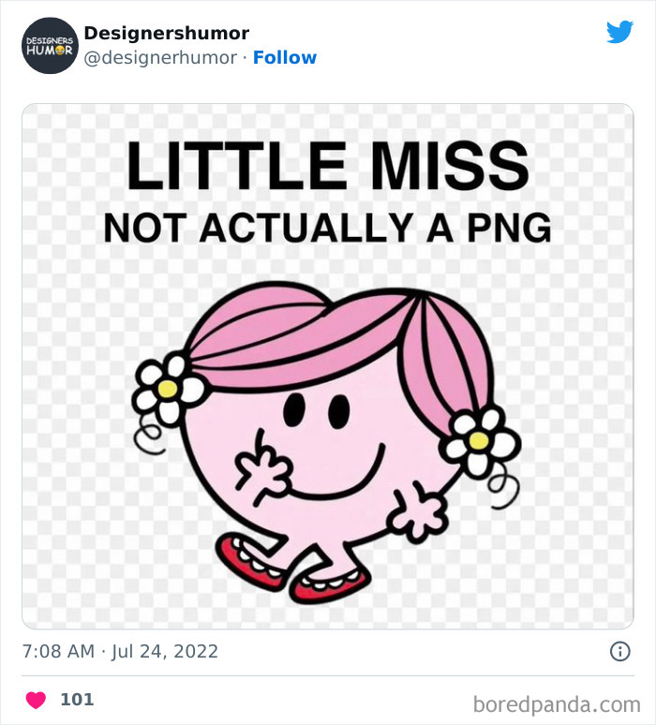This screenshot has height=725, width=656.
Task: Click the boredpanda.com watermark
Action: click(x=557, y=703)
